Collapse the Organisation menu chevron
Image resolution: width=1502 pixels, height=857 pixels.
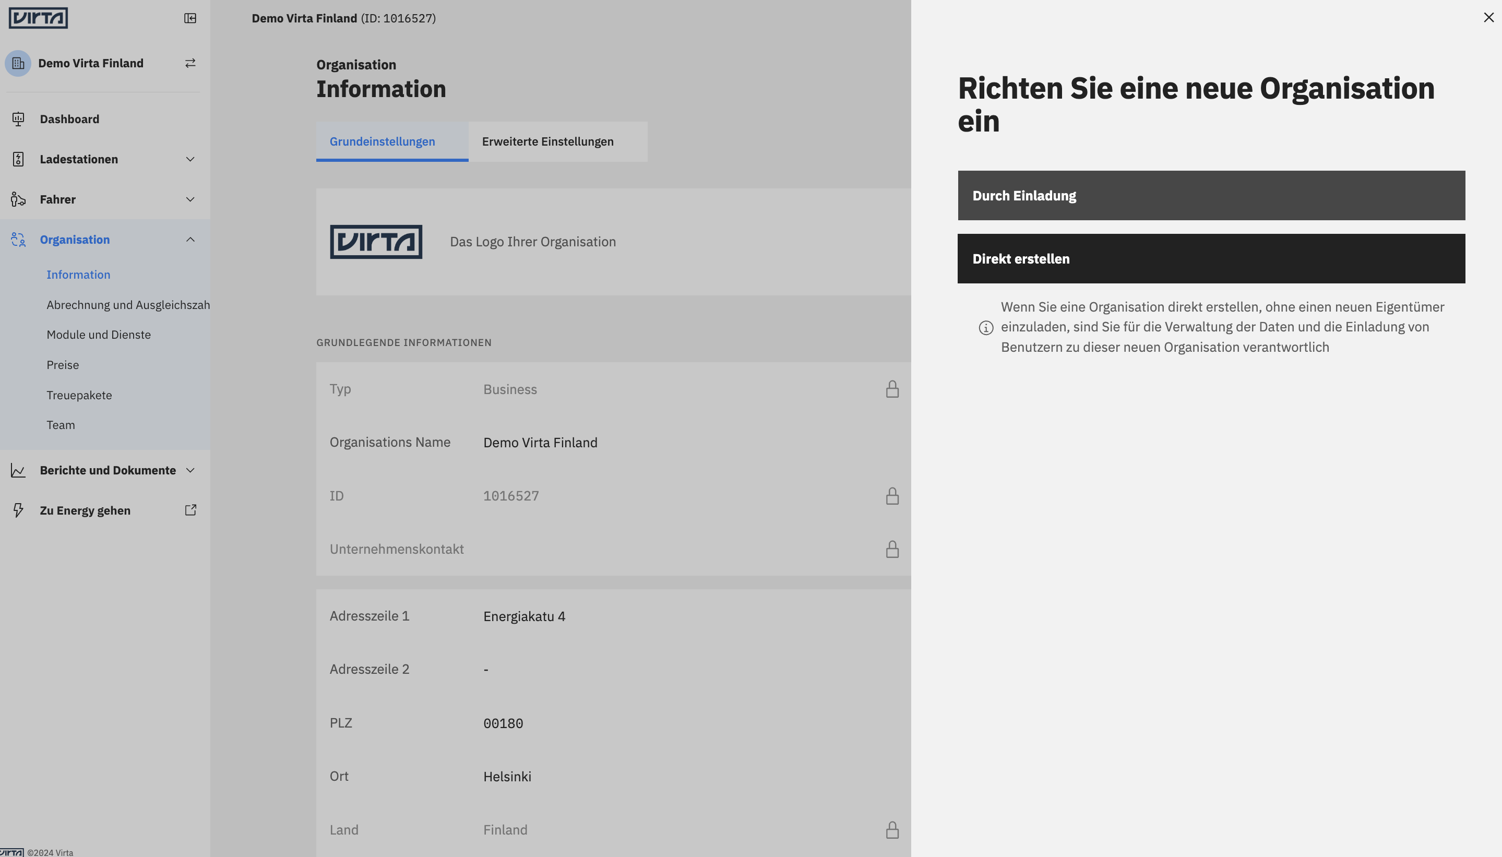click(x=190, y=240)
